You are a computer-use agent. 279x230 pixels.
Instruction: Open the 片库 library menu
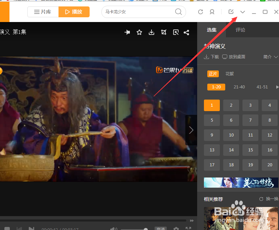click(x=43, y=12)
